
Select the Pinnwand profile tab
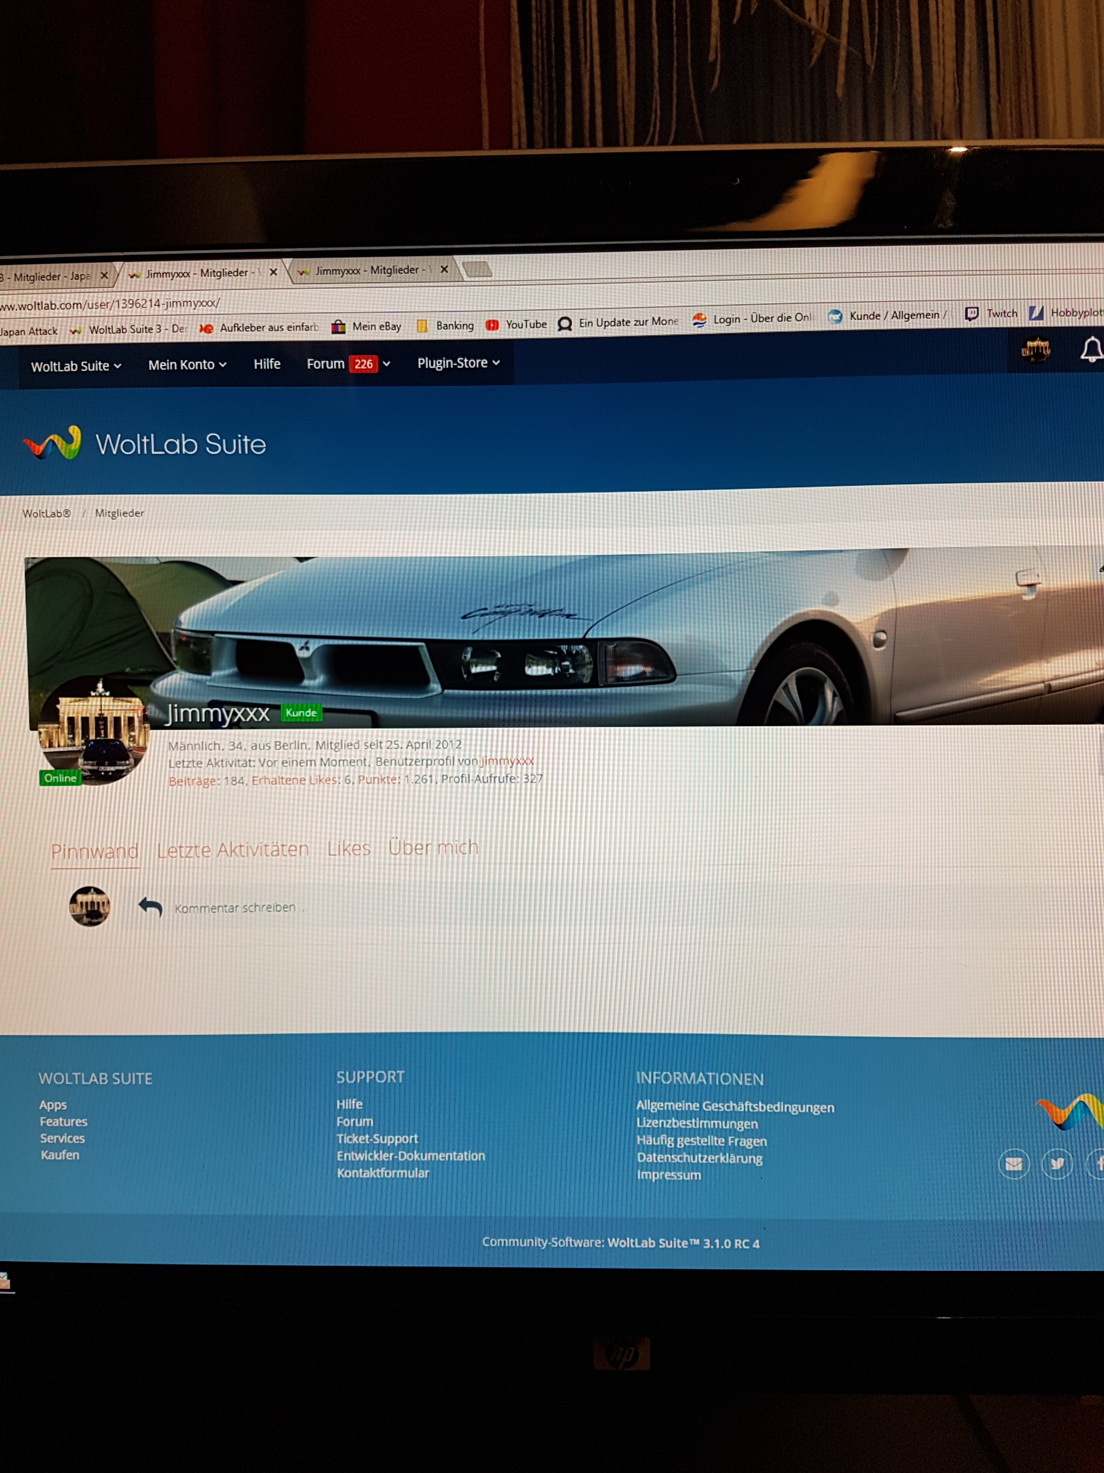(95, 851)
